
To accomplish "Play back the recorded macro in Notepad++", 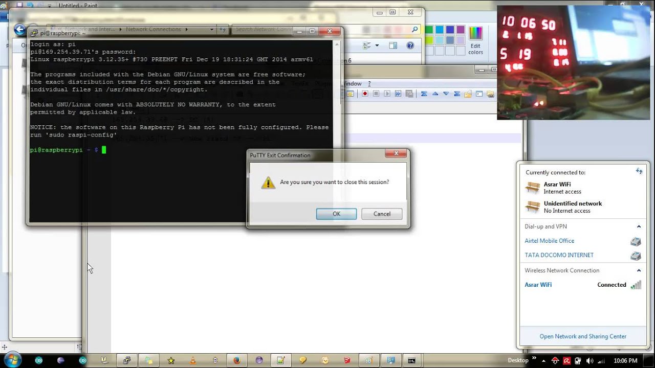I will pos(387,94).
